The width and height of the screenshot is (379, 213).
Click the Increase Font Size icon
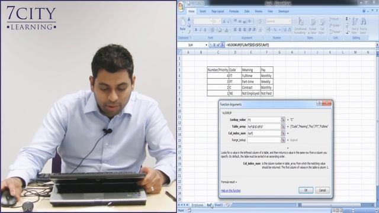[224, 21]
